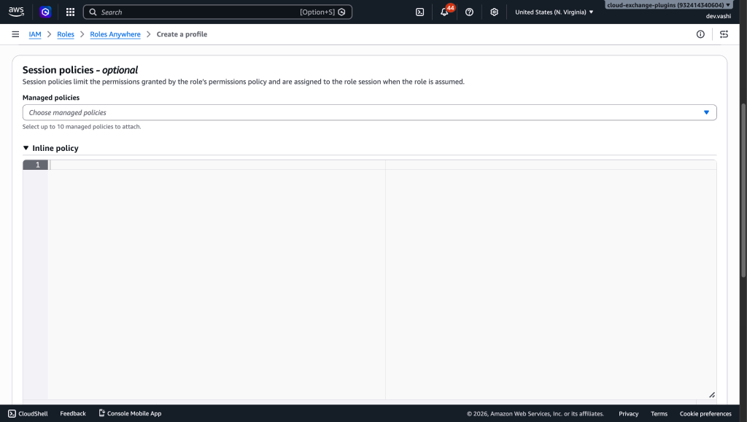Click the blue arrow of managed policies

(706, 112)
